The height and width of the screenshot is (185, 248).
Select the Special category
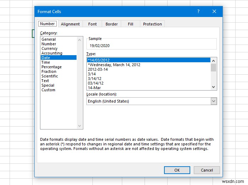pos(59,85)
